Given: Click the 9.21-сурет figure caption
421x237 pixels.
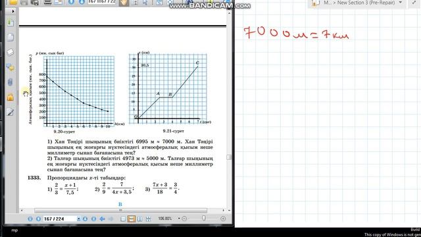Looking at the screenshot, I should pos(173,131).
